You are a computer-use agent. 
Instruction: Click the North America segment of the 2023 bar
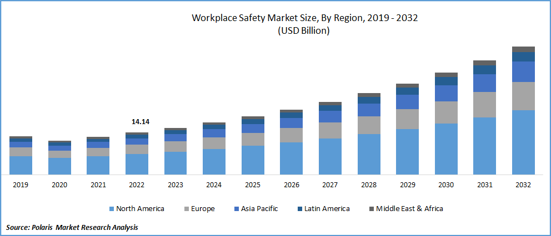pyautogui.click(x=176, y=163)
